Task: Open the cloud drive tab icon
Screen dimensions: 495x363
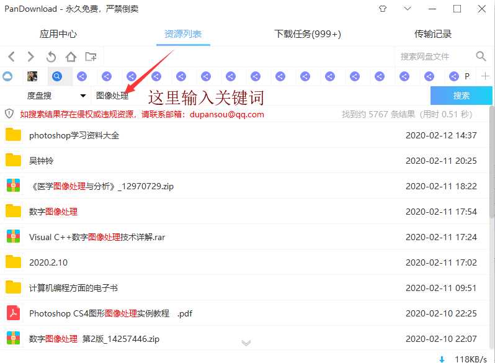Action: click(7, 76)
